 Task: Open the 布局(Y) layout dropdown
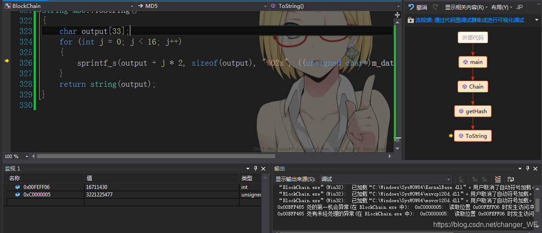(502, 7)
